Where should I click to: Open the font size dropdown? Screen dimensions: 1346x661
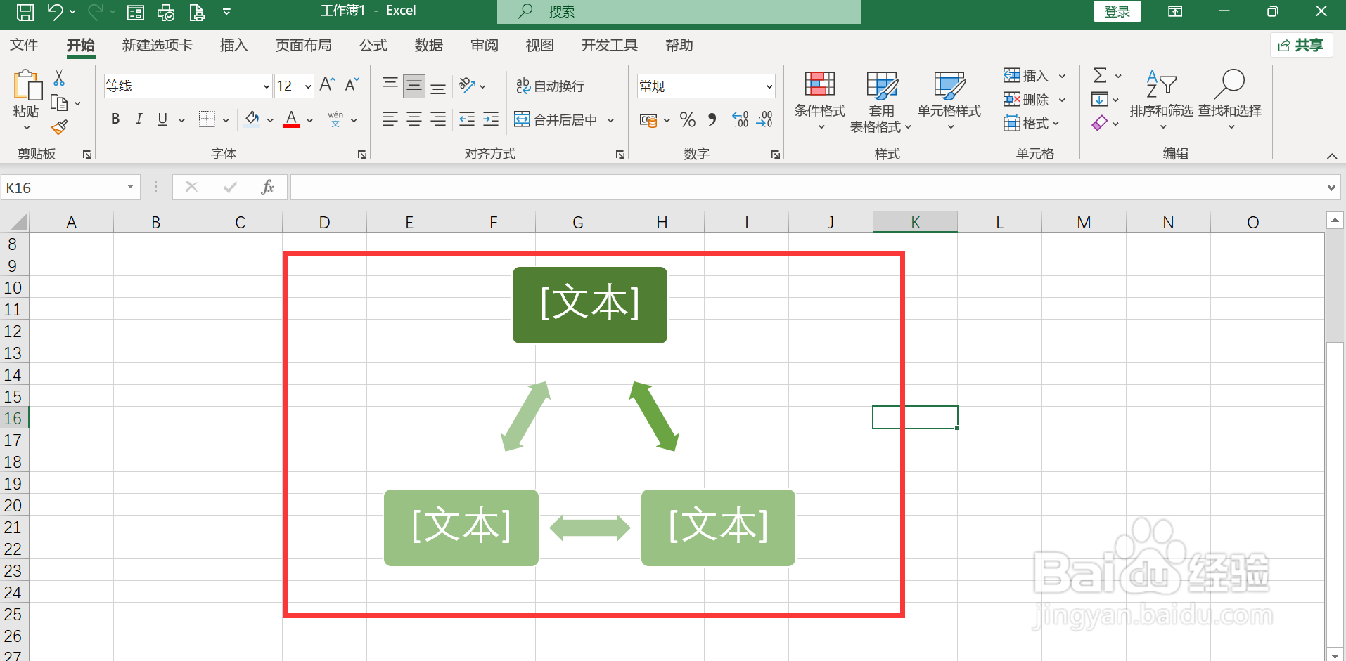point(307,85)
